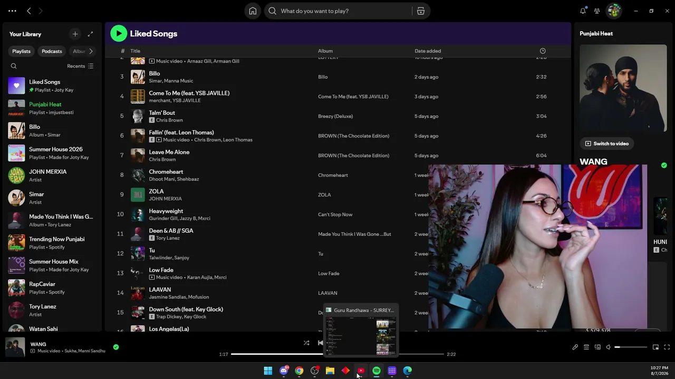Open JOHN MERXIA artist in library
Image resolution: width=675 pixels, height=379 pixels.
52,175
